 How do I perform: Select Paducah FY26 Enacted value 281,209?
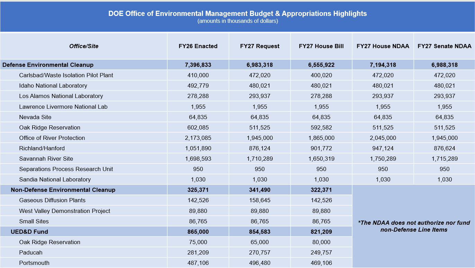[198, 252]
